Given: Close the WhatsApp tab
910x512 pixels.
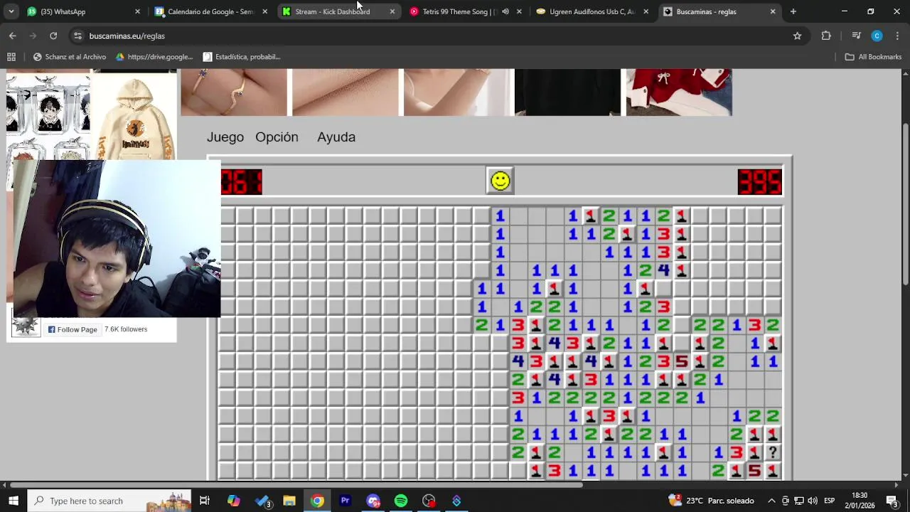Looking at the screenshot, I should coord(137,11).
